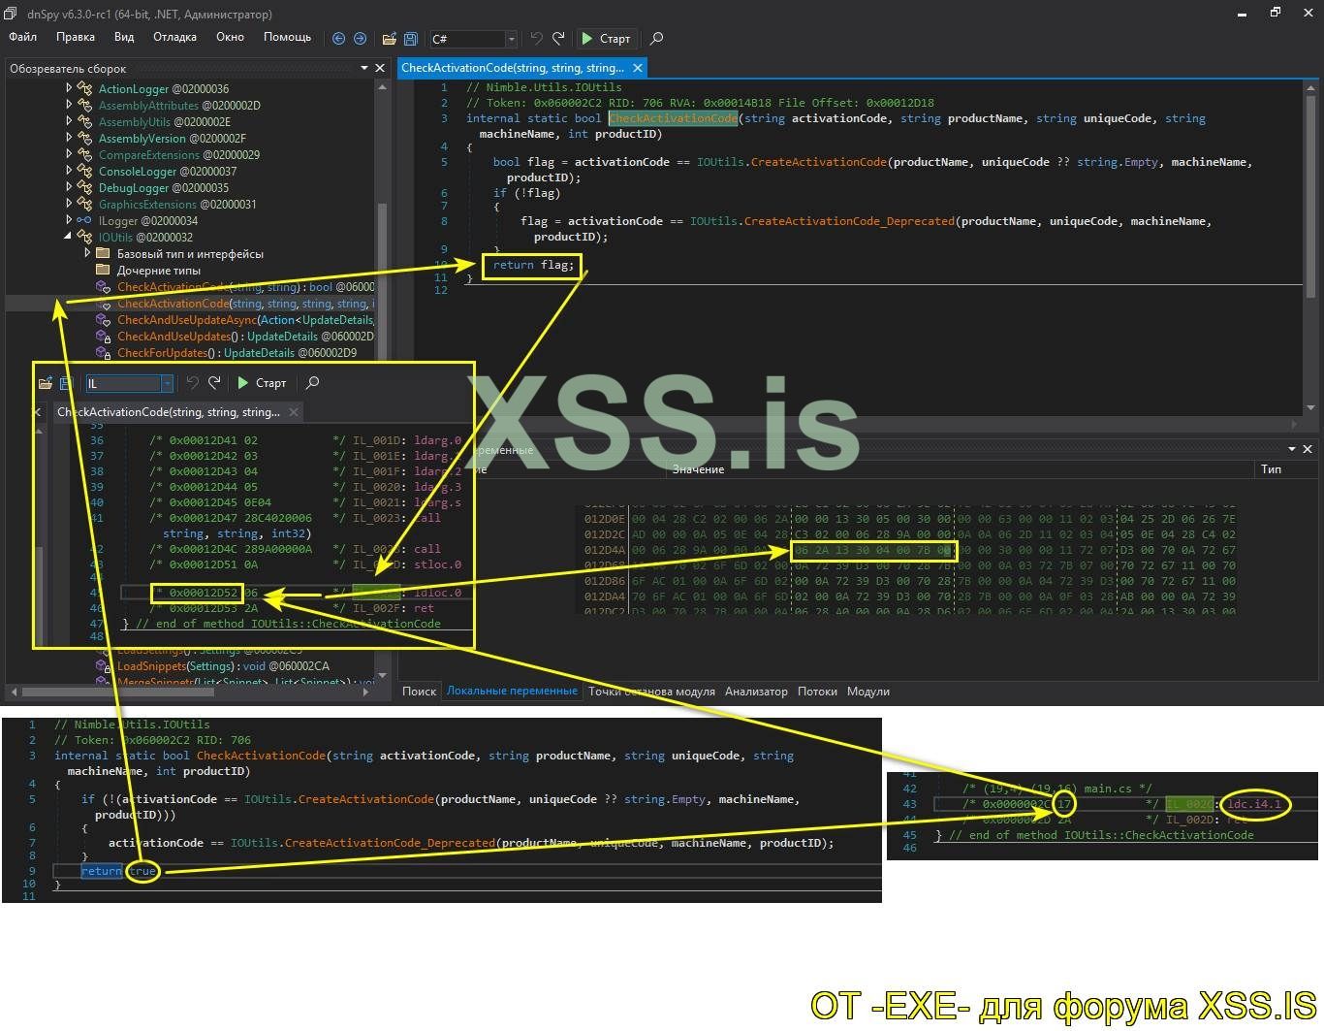Click the CheckForUpdates method icon
The width and height of the screenshot is (1324, 1031).
[104, 352]
